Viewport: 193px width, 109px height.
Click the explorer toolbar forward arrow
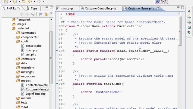[27, 15]
